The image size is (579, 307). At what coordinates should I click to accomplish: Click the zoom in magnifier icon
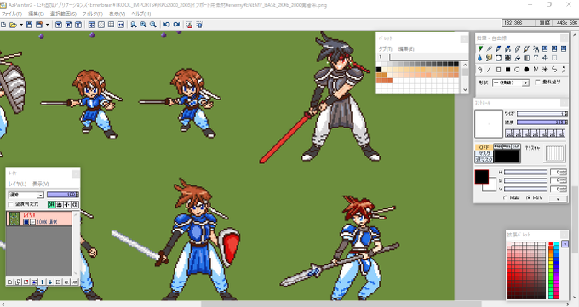(x=143, y=25)
